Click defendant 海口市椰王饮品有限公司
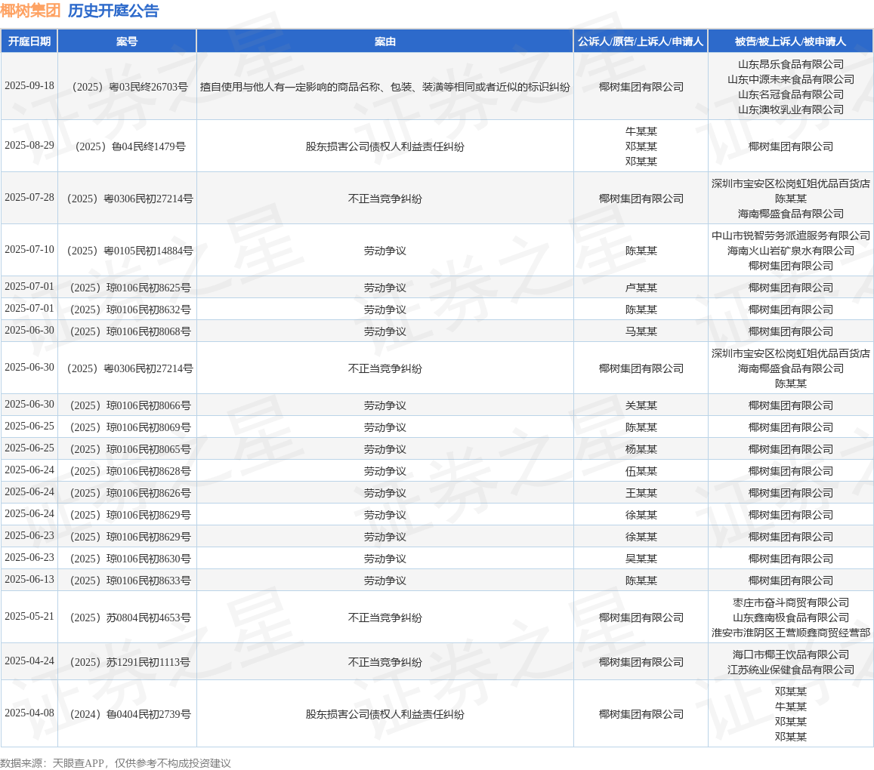The image size is (874, 770). pyautogui.click(x=790, y=654)
